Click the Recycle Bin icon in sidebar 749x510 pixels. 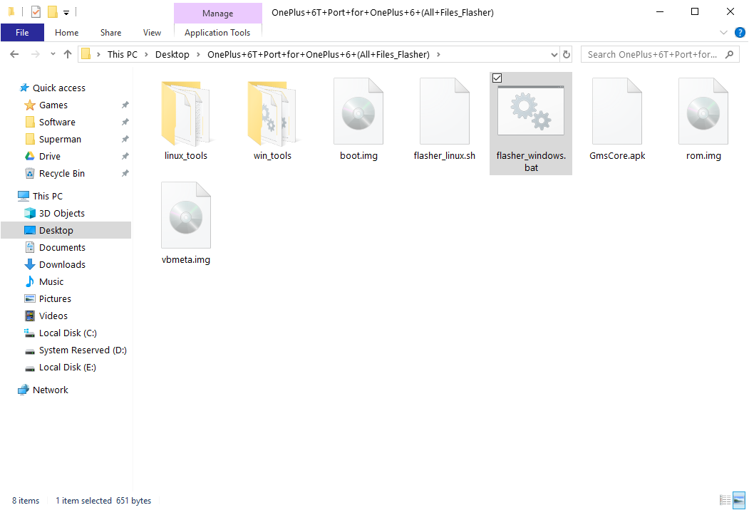click(30, 173)
